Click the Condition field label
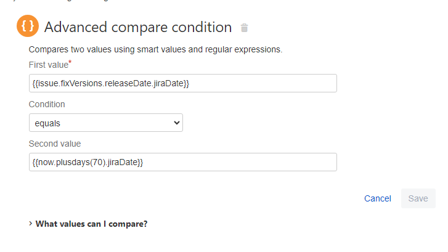The width and height of the screenshot is (448, 252). click(x=47, y=104)
